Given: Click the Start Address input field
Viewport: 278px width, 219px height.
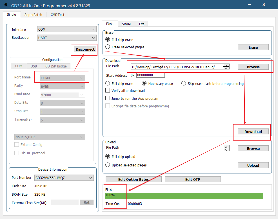Looking at the screenshot, I should [150, 75].
